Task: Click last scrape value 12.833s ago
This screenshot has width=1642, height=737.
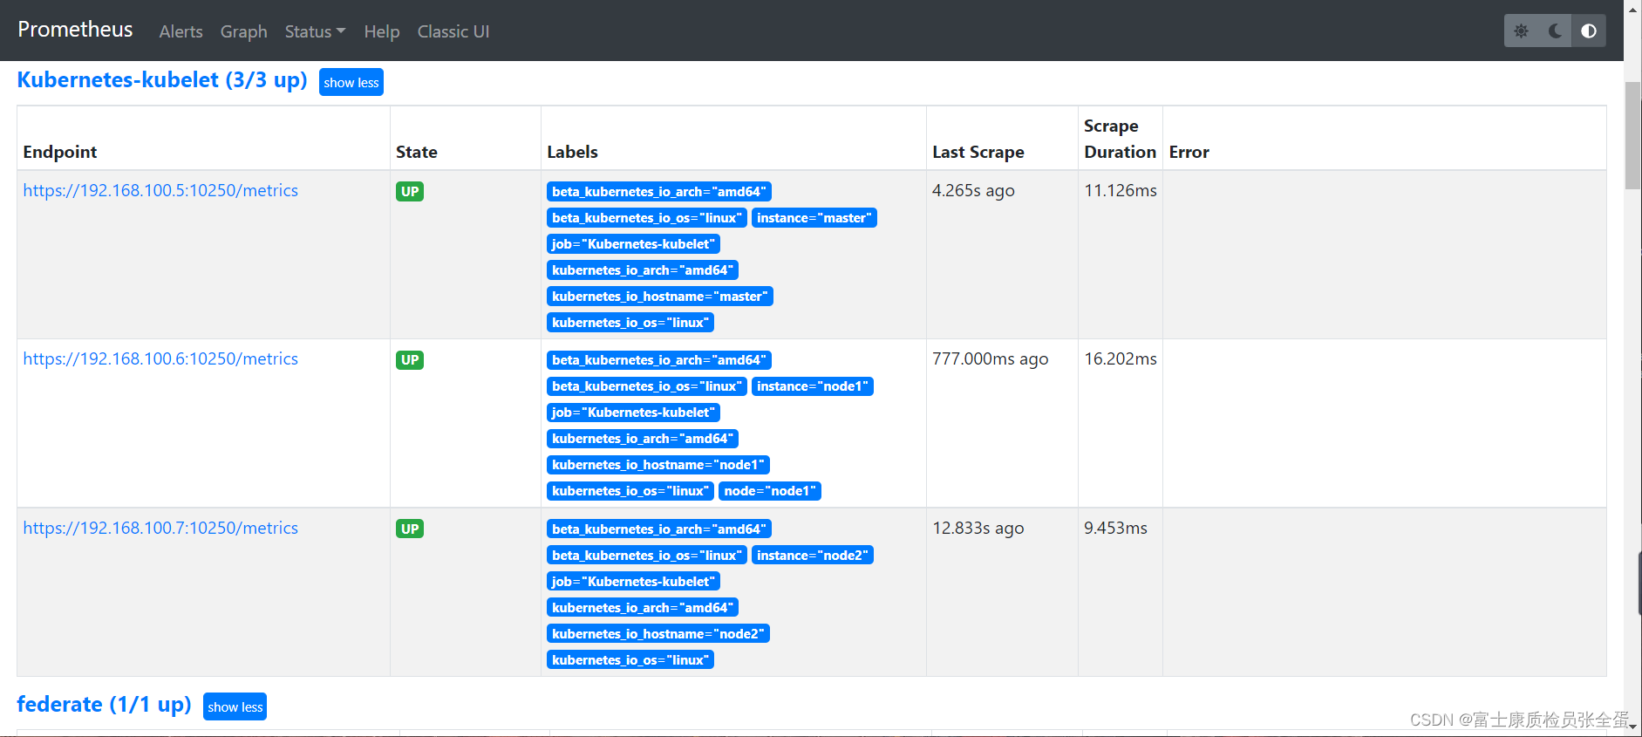Action: pyautogui.click(x=978, y=528)
